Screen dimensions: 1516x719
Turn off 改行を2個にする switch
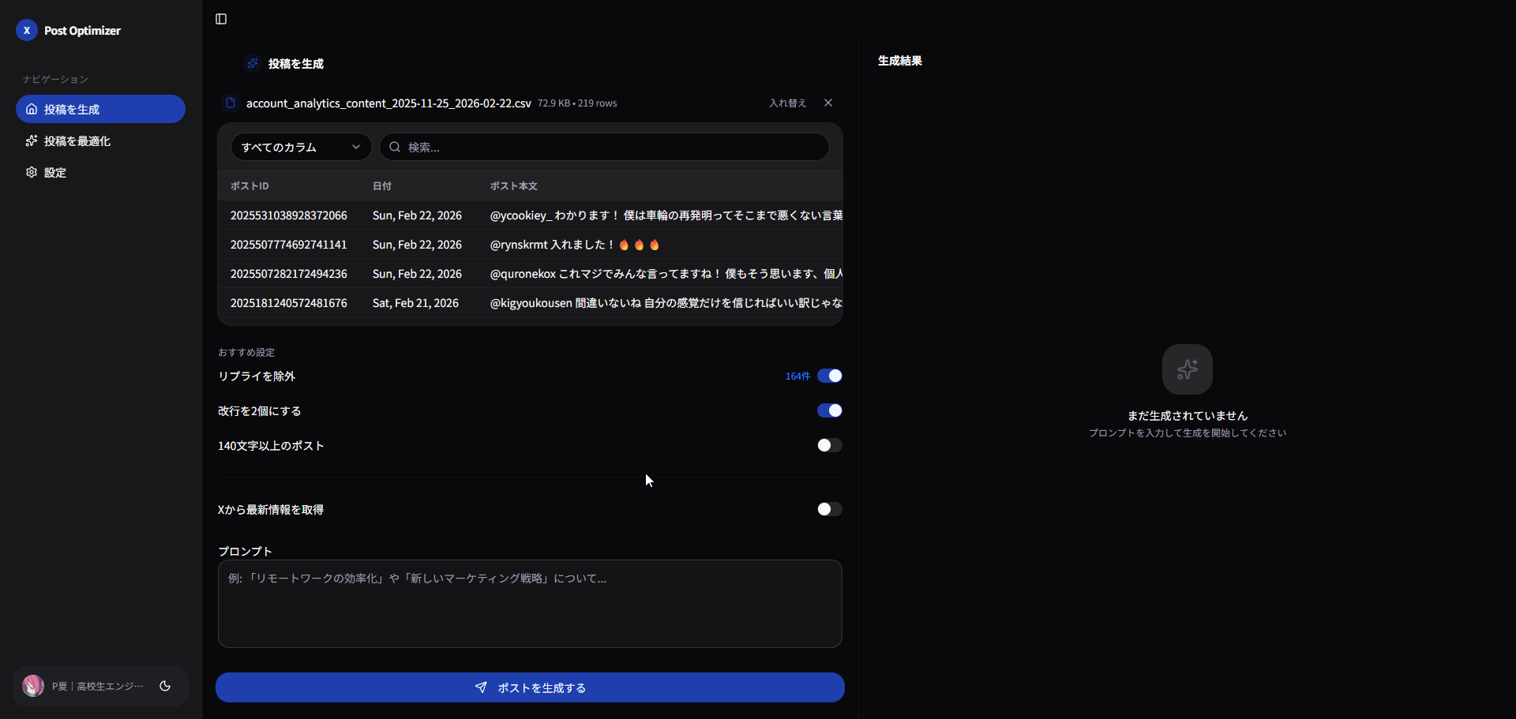pyautogui.click(x=829, y=410)
